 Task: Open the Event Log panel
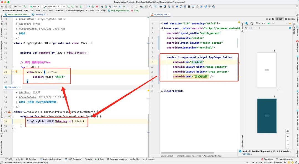267,159
